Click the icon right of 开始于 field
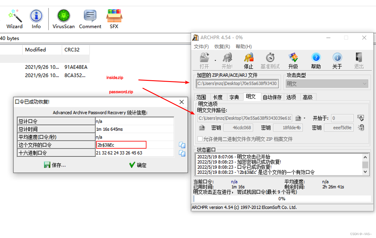Screen dimensions: 376x238 [x=360, y=118]
